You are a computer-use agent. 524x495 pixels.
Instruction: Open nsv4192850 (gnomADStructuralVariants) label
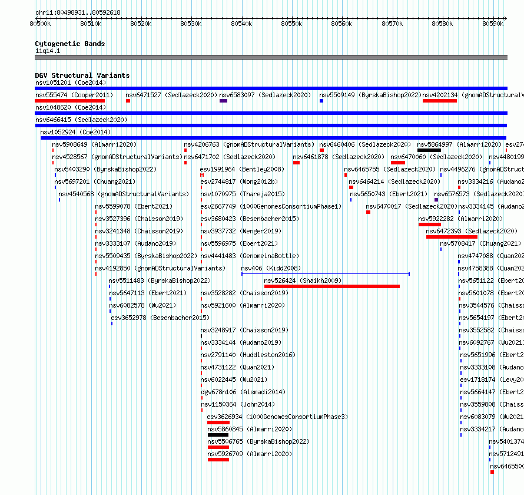point(160,268)
